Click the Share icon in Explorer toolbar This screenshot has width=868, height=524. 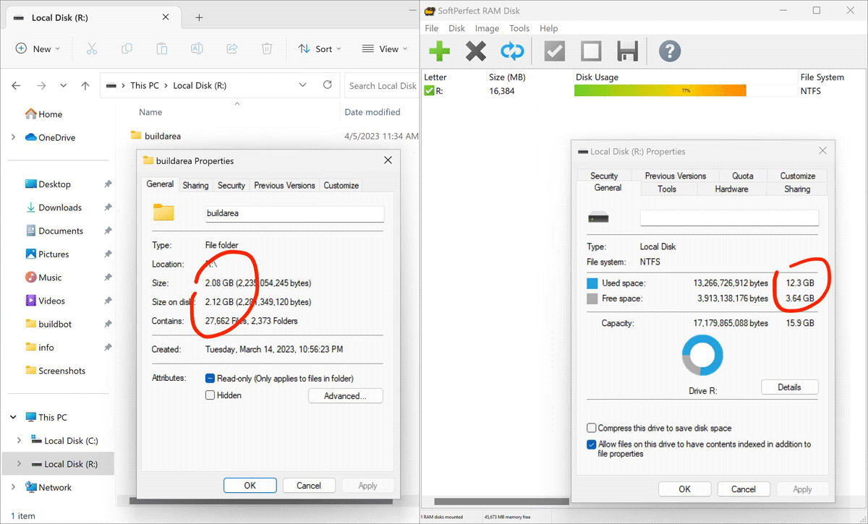232,49
